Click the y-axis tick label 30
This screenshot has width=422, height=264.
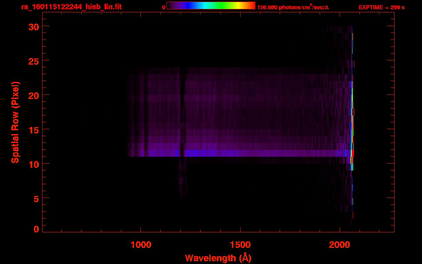[x=33, y=26]
